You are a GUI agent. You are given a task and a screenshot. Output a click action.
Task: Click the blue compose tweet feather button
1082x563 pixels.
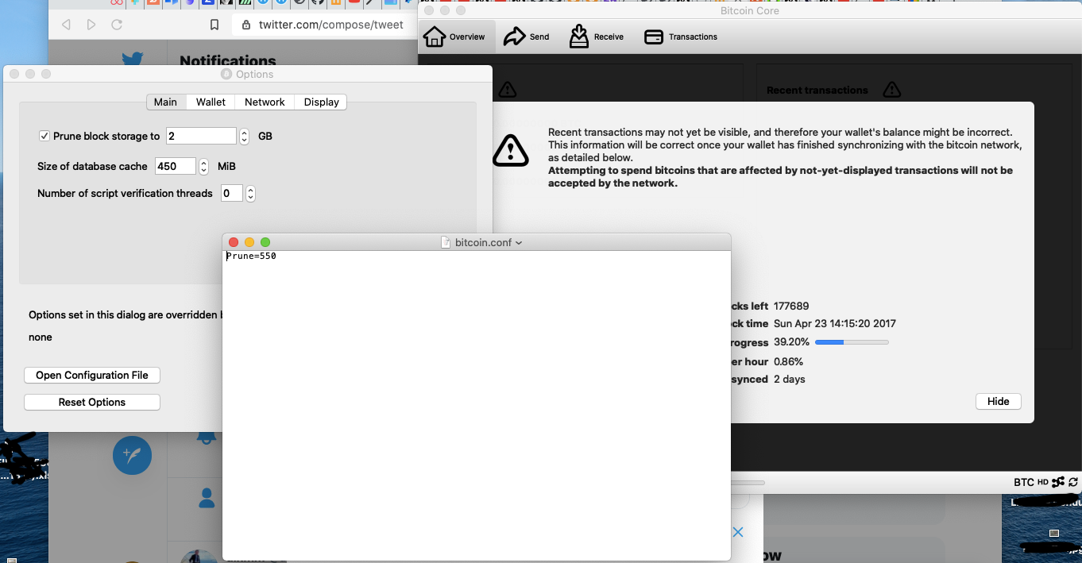coord(132,455)
